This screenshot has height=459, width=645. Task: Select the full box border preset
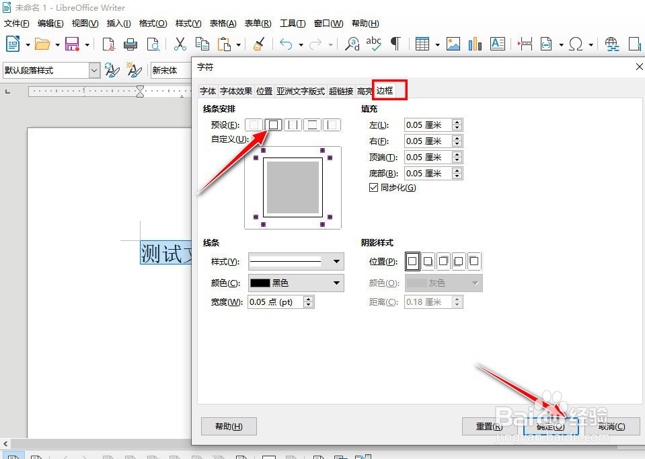pyautogui.click(x=274, y=125)
